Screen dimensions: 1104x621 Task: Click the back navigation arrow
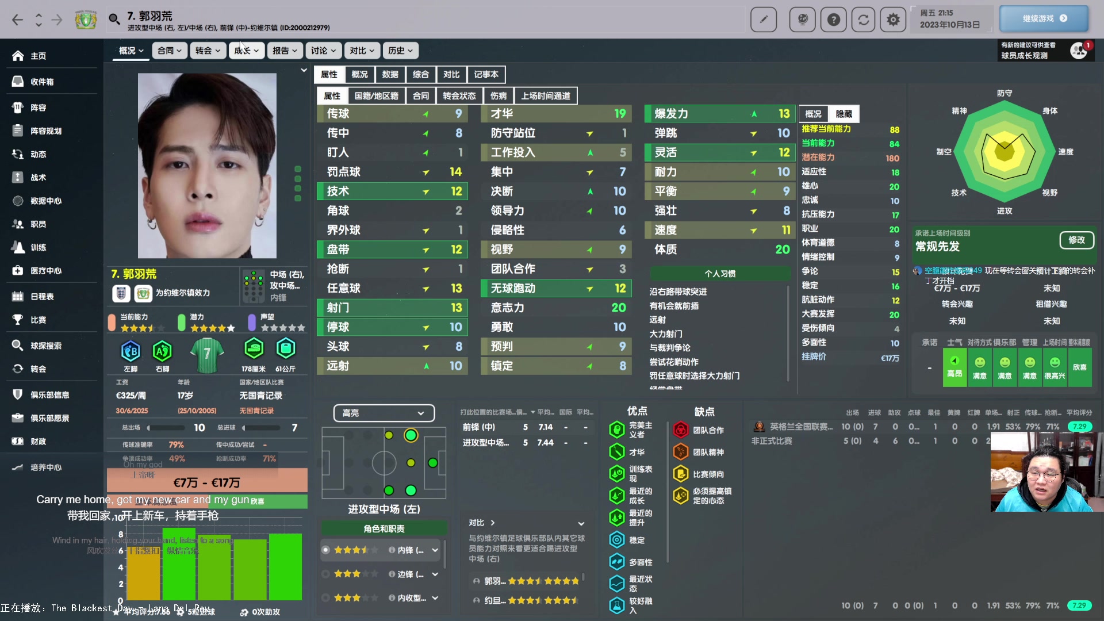(x=18, y=20)
